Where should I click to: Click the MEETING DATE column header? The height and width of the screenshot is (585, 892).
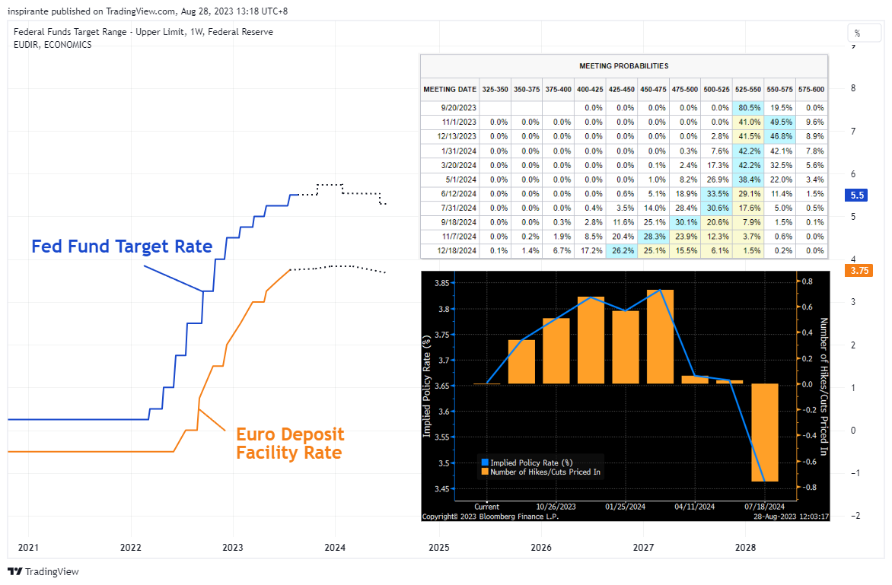pos(450,89)
